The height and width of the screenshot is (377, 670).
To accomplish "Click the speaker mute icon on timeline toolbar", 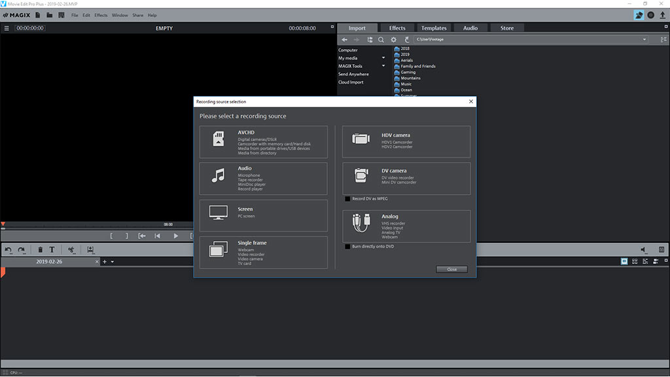I will click(x=644, y=250).
